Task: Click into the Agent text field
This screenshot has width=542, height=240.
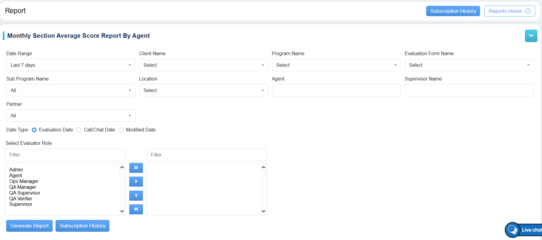Action: pyautogui.click(x=336, y=90)
